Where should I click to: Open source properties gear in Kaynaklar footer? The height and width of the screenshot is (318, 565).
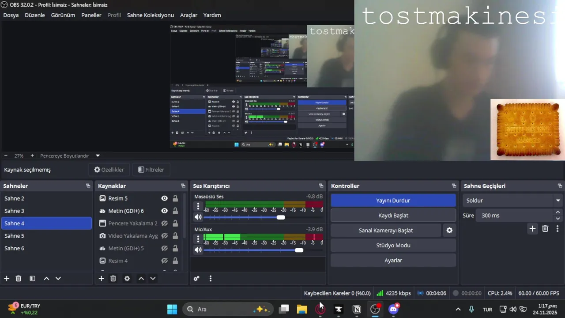click(x=127, y=279)
